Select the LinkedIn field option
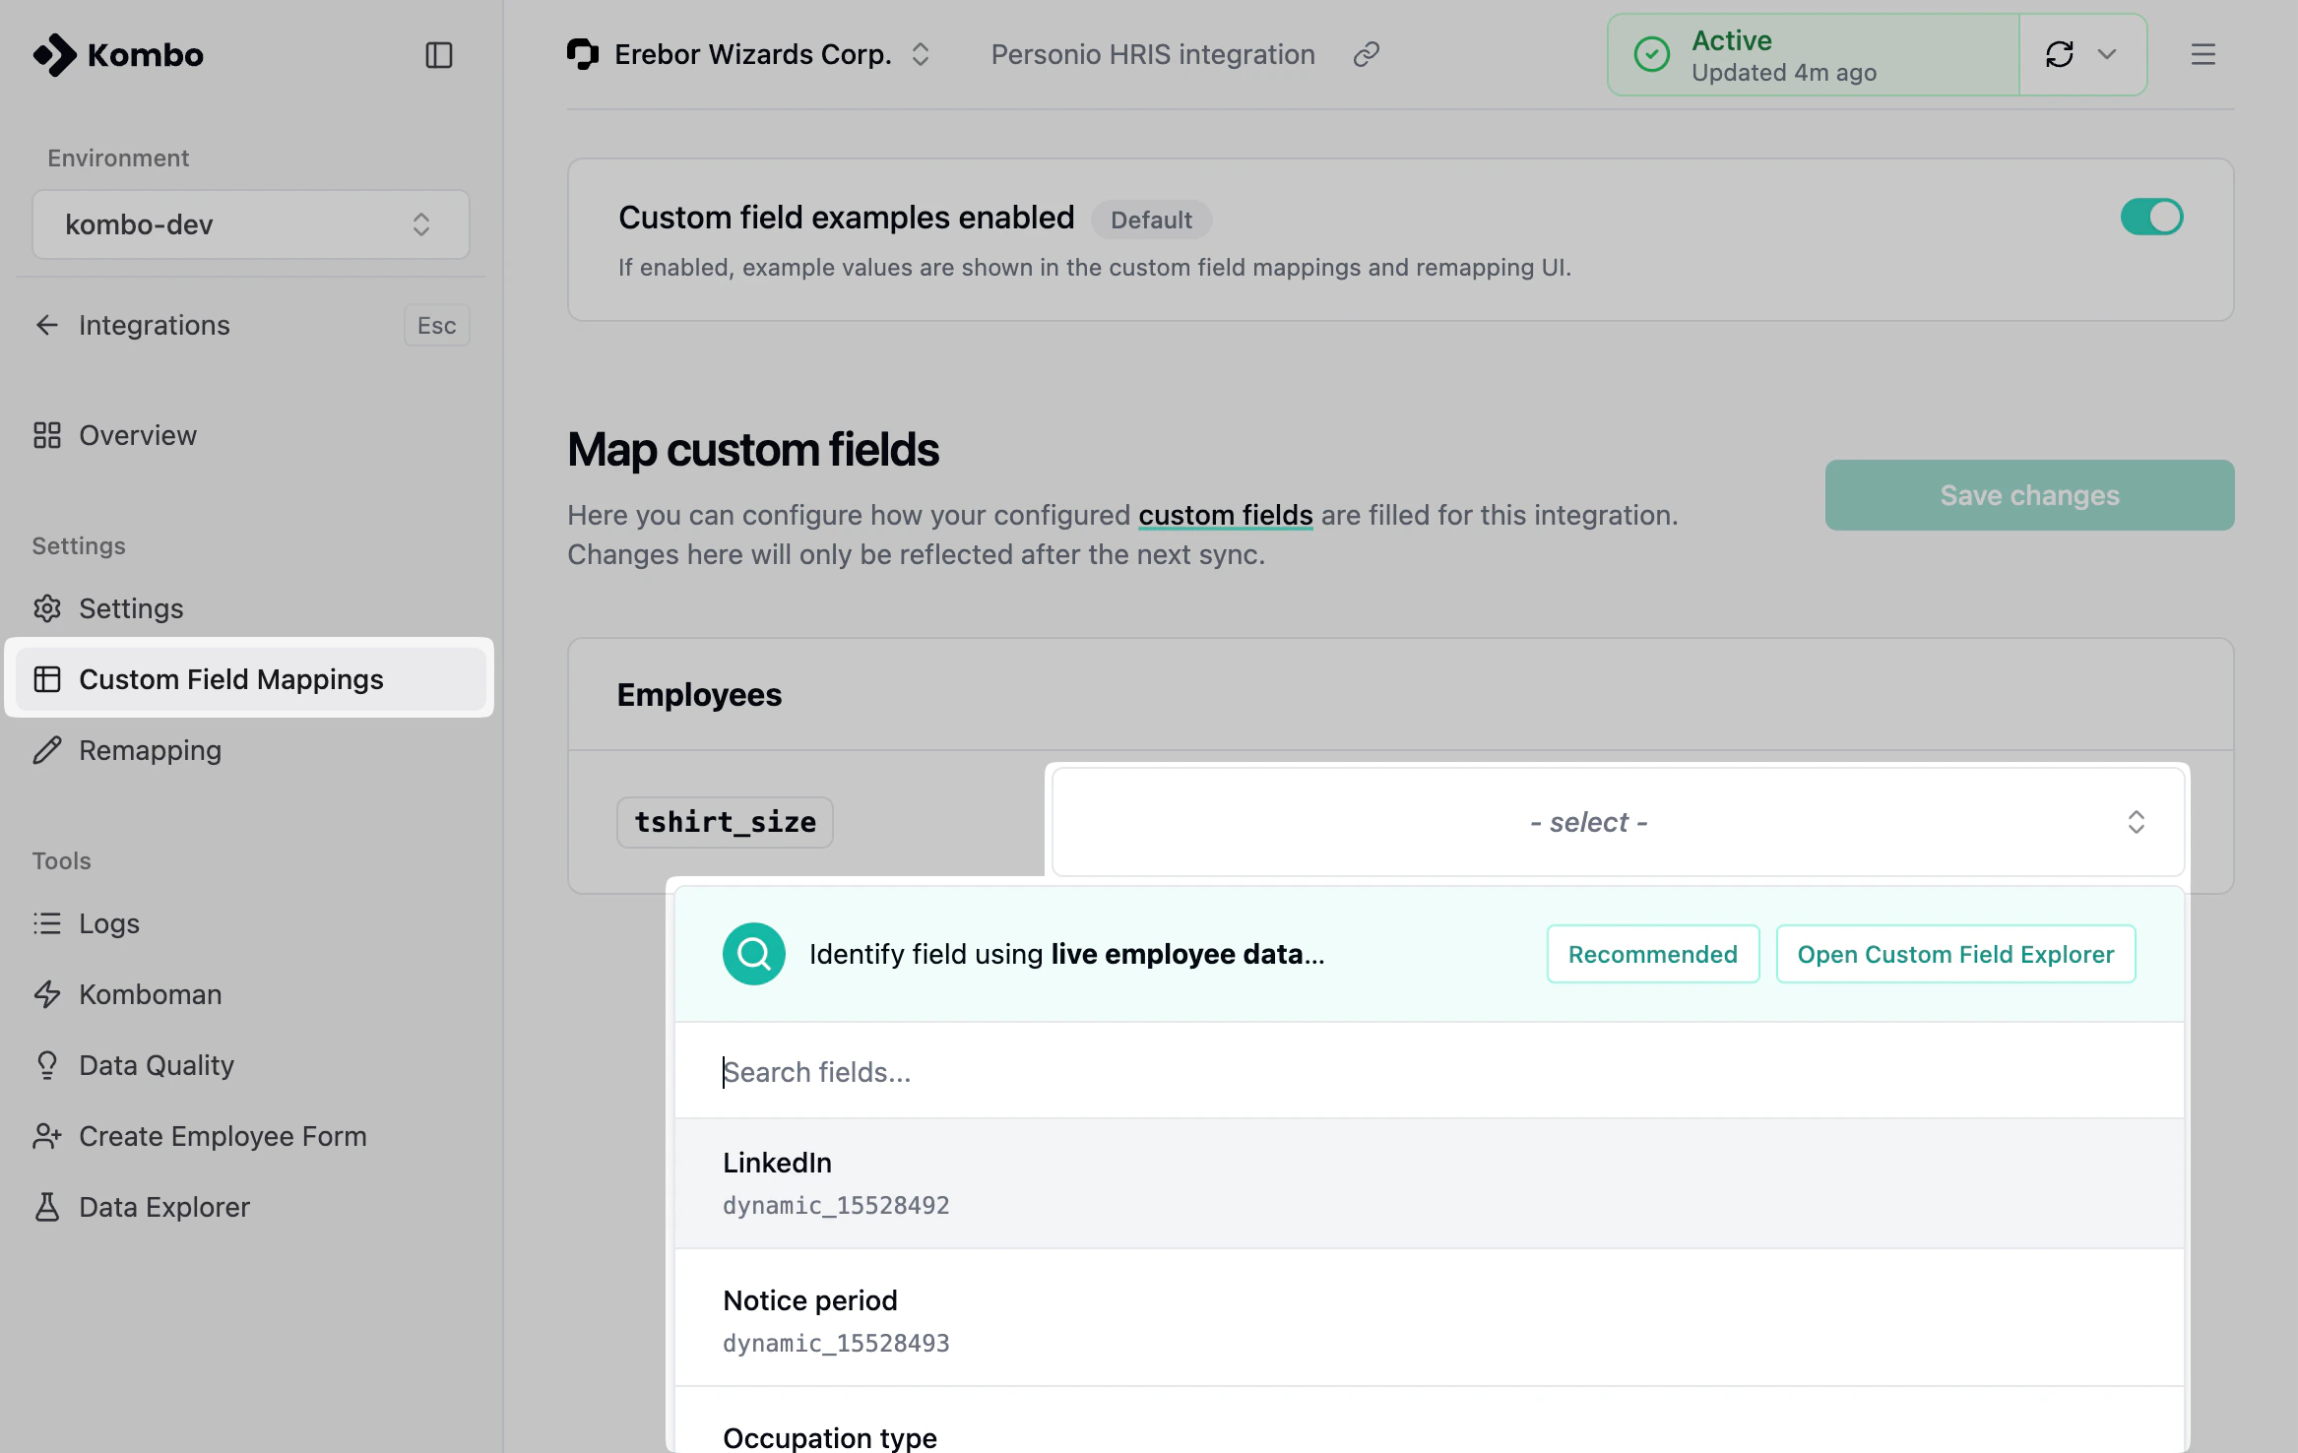The width and height of the screenshot is (2298, 1453). (1429, 1183)
